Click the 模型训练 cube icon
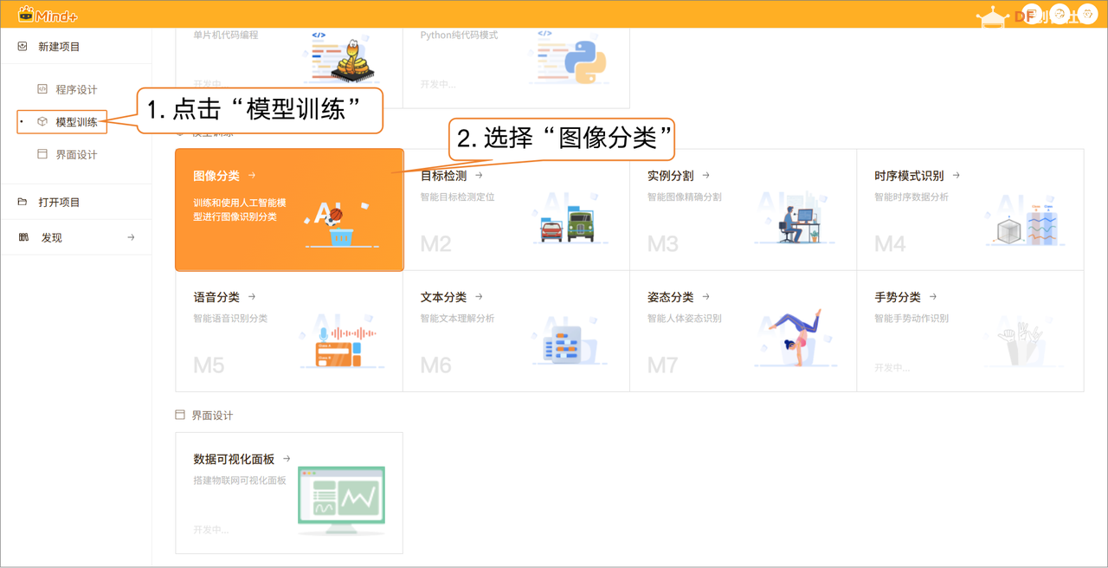The height and width of the screenshot is (568, 1108). click(42, 122)
